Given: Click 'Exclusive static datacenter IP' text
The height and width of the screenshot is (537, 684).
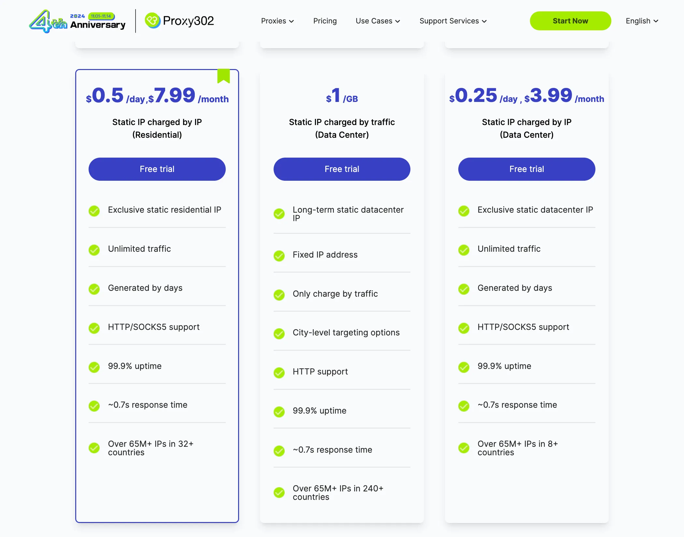Looking at the screenshot, I should (535, 210).
